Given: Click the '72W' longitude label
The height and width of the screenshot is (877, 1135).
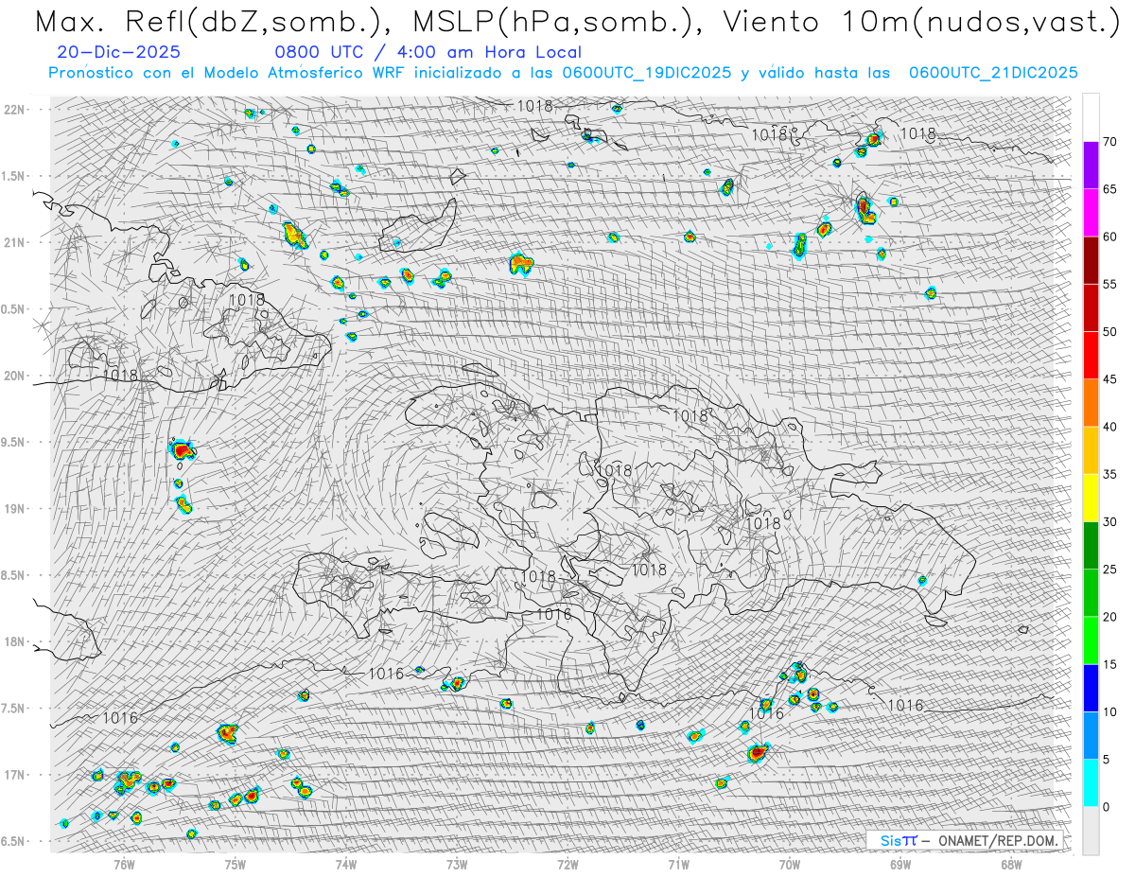Looking at the screenshot, I should point(567,864).
